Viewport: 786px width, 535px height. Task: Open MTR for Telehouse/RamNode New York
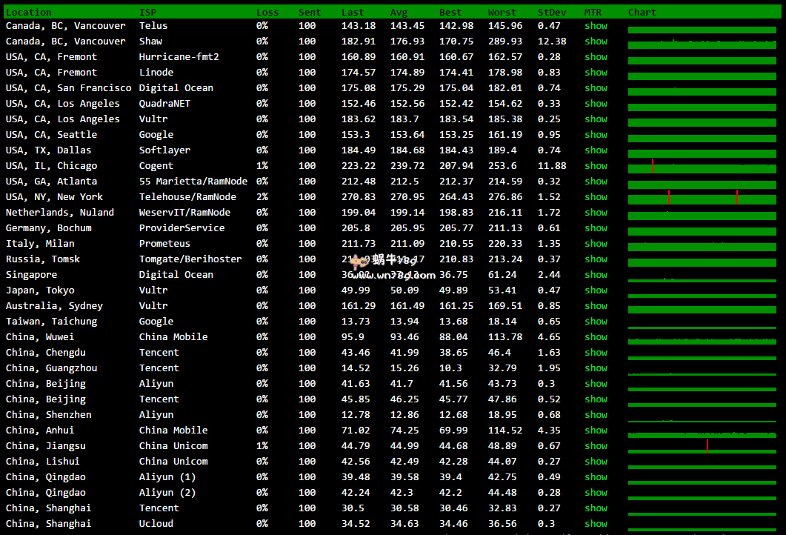[x=596, y=197]
